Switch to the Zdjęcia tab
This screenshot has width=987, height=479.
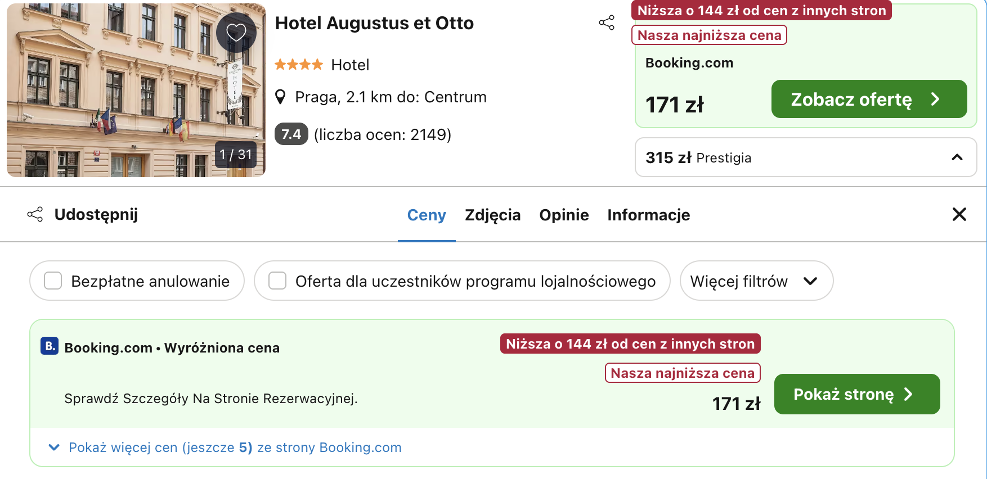(x=492, y=215)
